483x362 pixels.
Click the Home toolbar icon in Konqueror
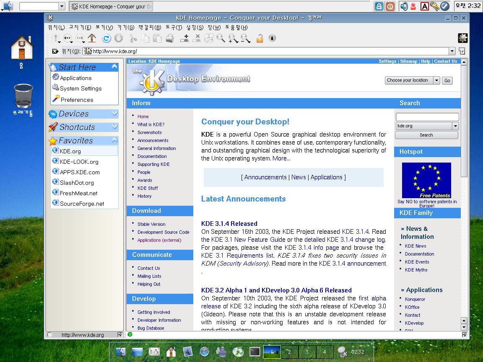[92, 38]
